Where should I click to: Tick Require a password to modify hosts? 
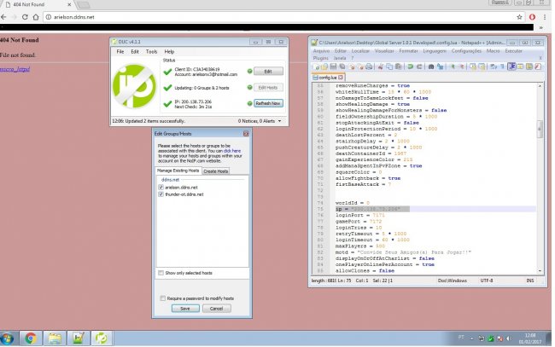click(164, 298)
